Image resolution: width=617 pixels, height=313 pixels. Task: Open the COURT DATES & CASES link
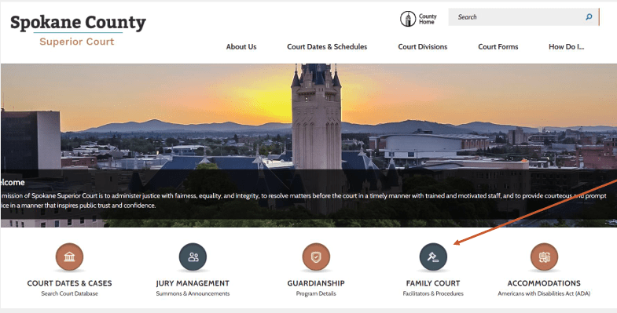click(69, 283)
